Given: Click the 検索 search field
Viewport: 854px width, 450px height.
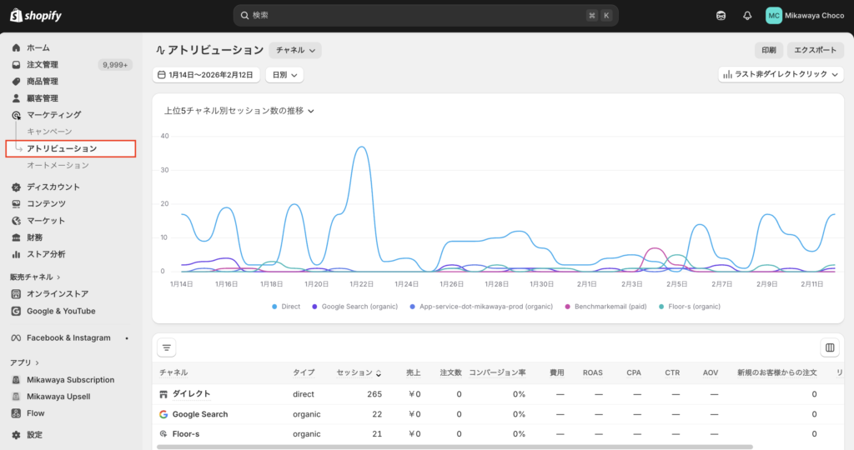Looking at the screenshot, I should [x=425, y=16].
